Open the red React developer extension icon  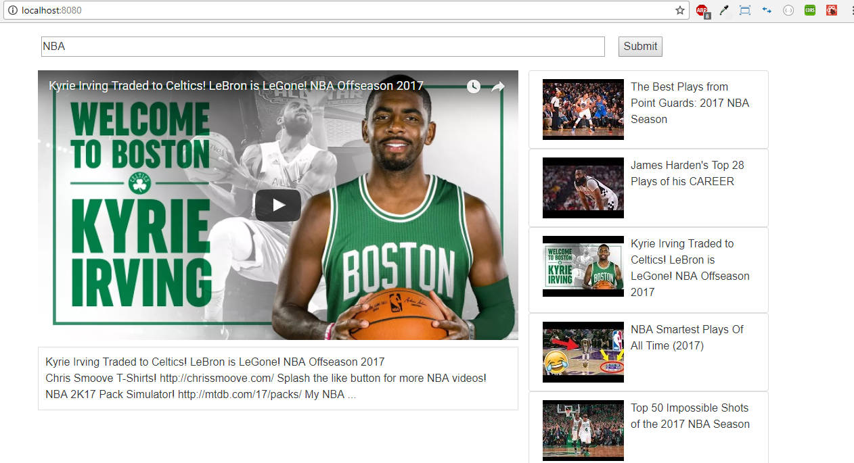click(832, 10)
